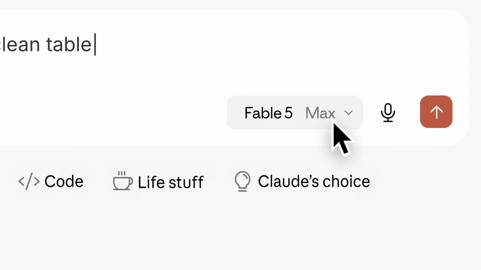
Task: Click the "Fable 5" model name text
Action: tap(269, 113)
